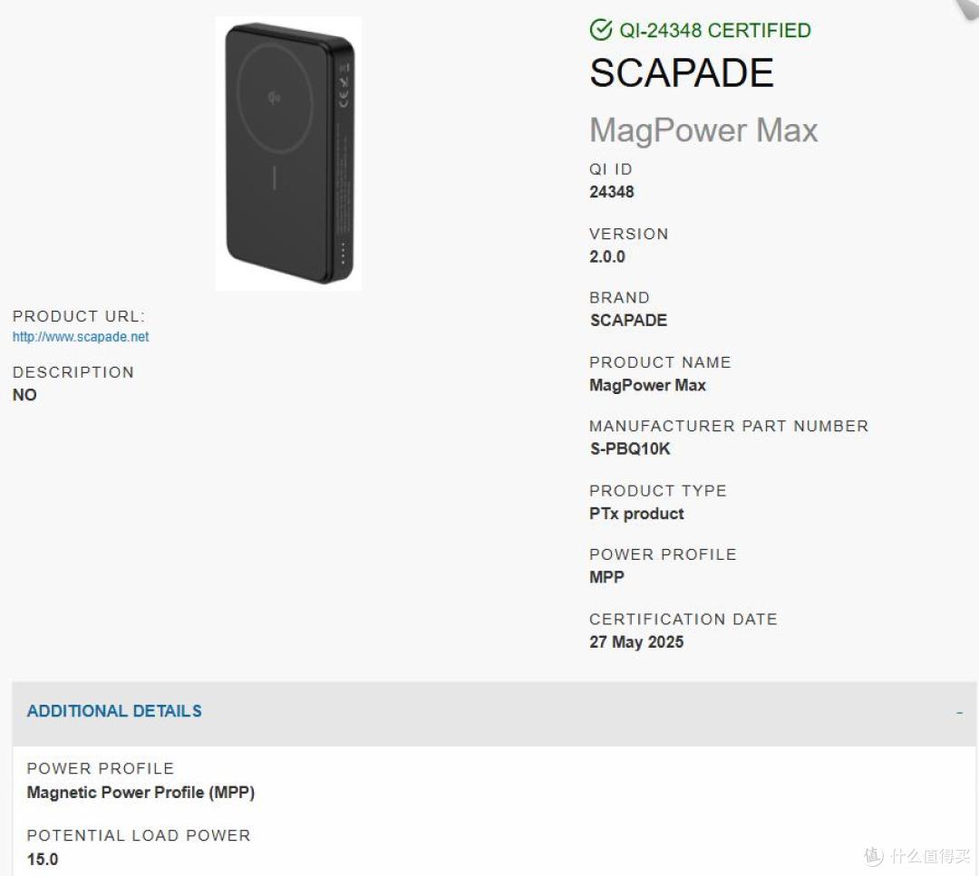
Task: Click the ADDITIONAL DETAILS section header
Action: [x=114, y=711]
